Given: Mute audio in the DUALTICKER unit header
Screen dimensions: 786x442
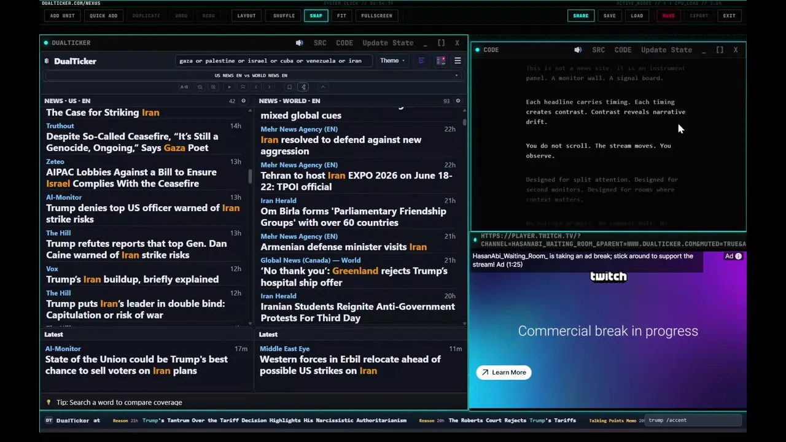Looking at the screenshot, I should [x=299, y=43].
